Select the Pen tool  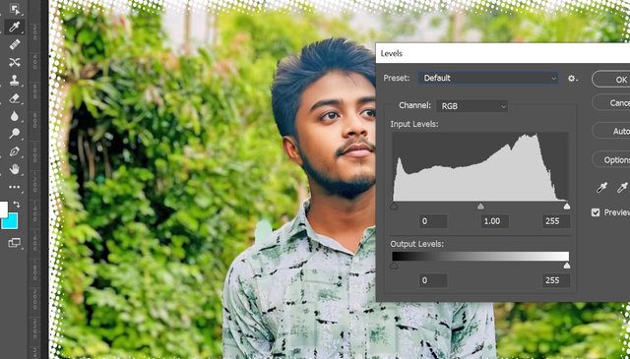tap(15, 151)
